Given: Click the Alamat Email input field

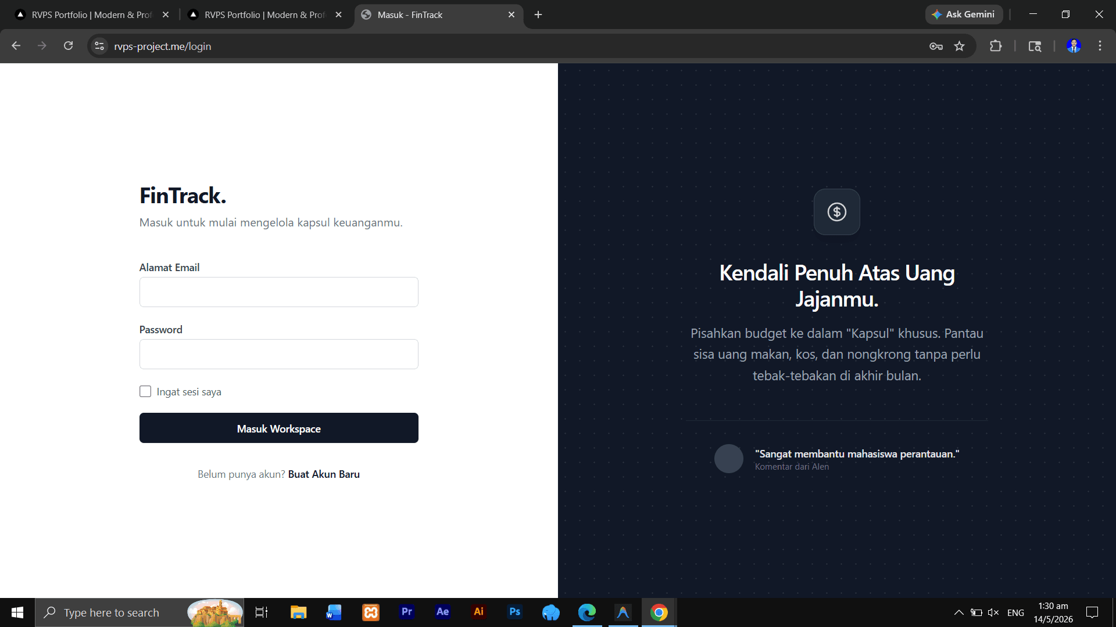Looking at the screenshot, I should [x=278, y=292].
